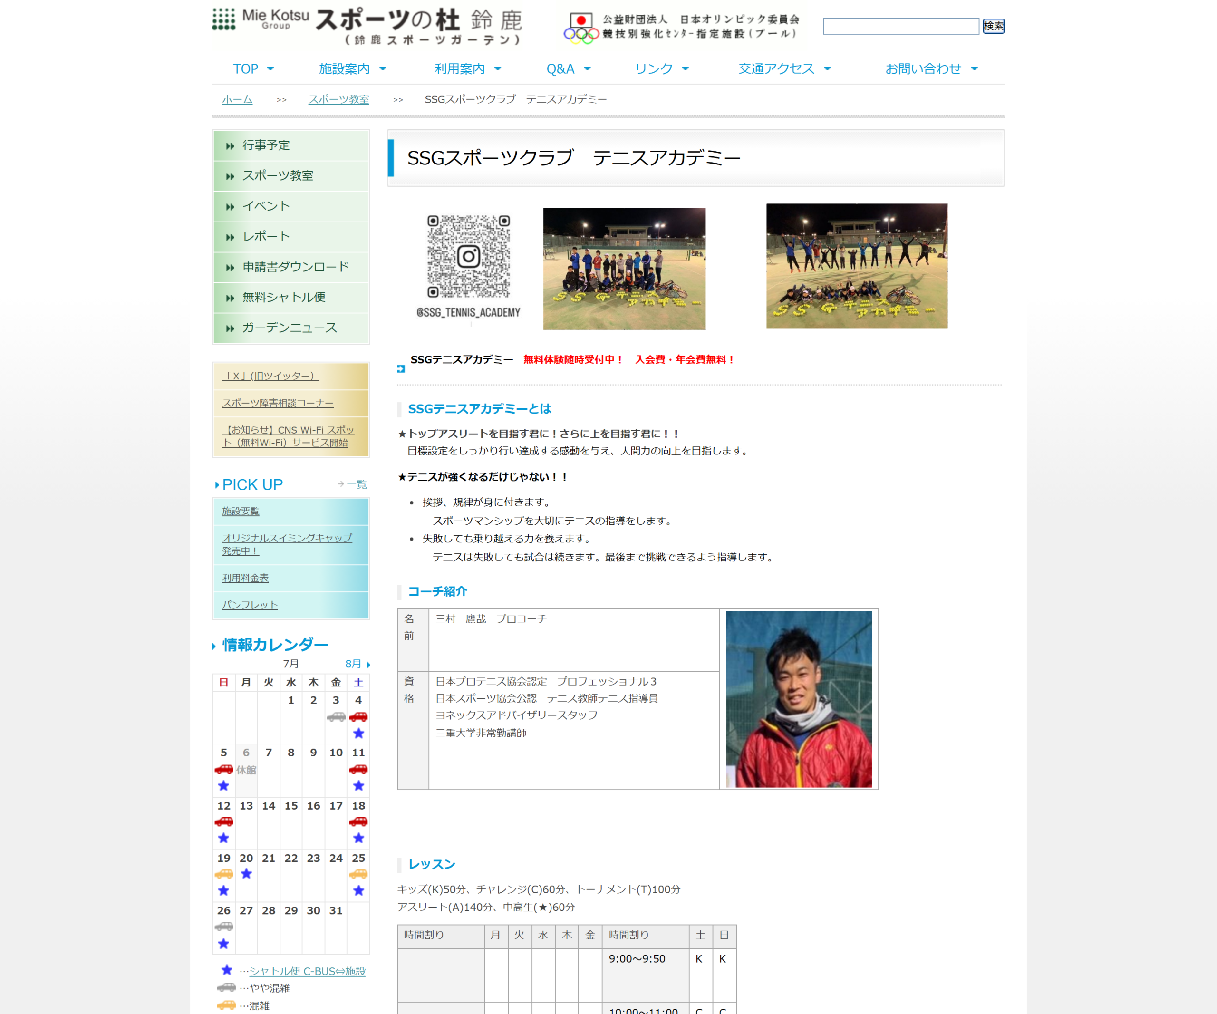The image size is (1217, 1014).
Task: Open イベント sidebar menu item
Action: [291, 206]
